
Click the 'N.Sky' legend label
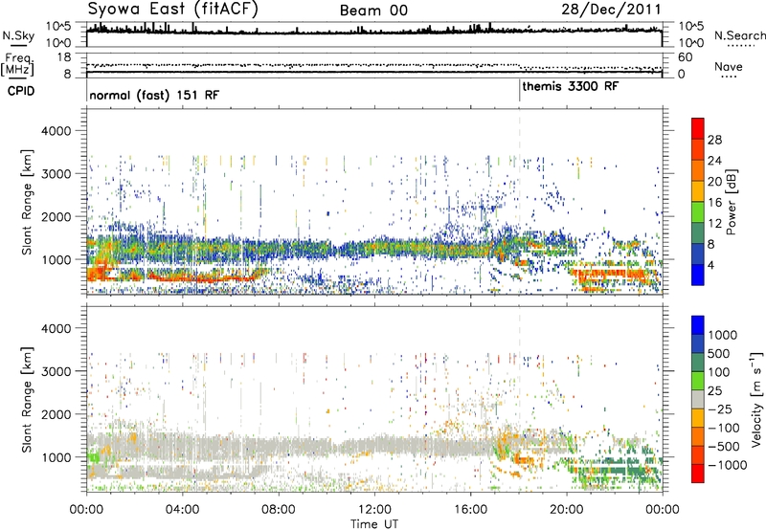[18, 35]
